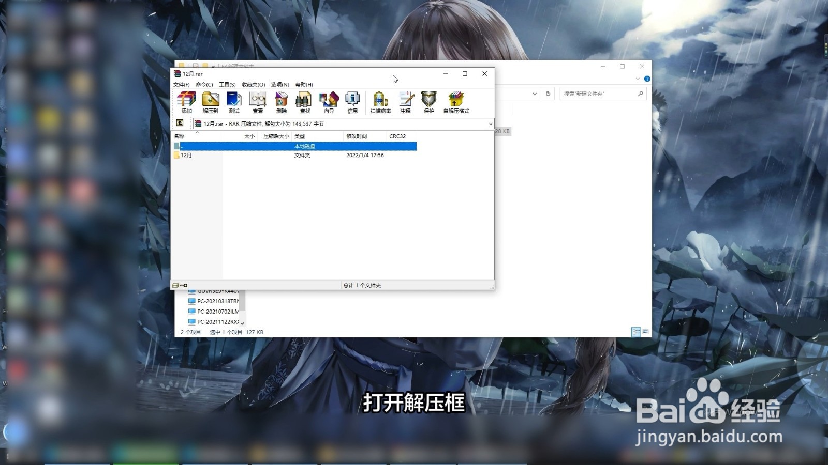Open the 收藏夹(O) menu
Image resolution: width=828 pixels, height=465 pixels.
pyautogui.click(x=254, y=85)
